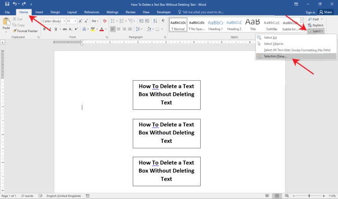Image resolution: width=338 pixels, height=199 pixels.
Task: Expand the Font Color dropdown arrow
Action: coord(106,29)
